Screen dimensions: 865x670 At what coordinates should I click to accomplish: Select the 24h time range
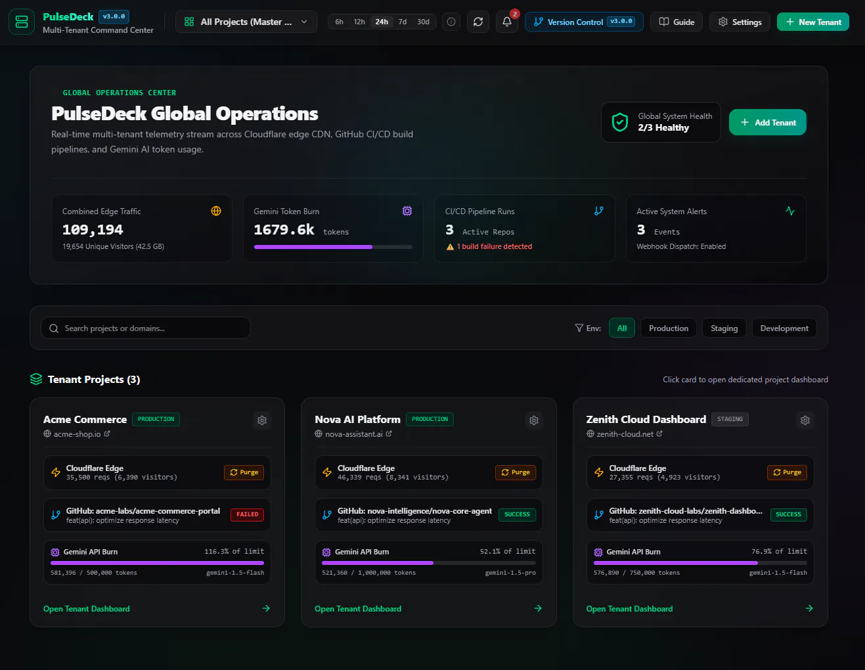tap(382, 22)
